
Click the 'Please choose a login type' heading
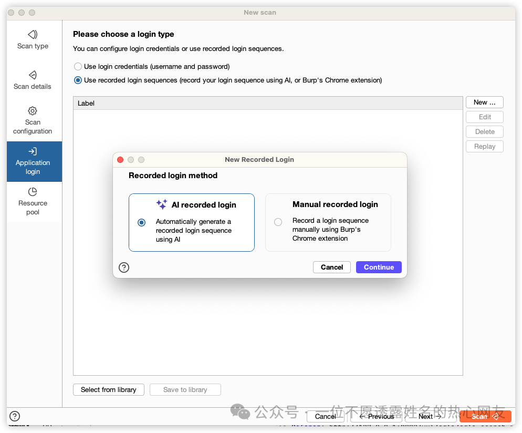123,34
